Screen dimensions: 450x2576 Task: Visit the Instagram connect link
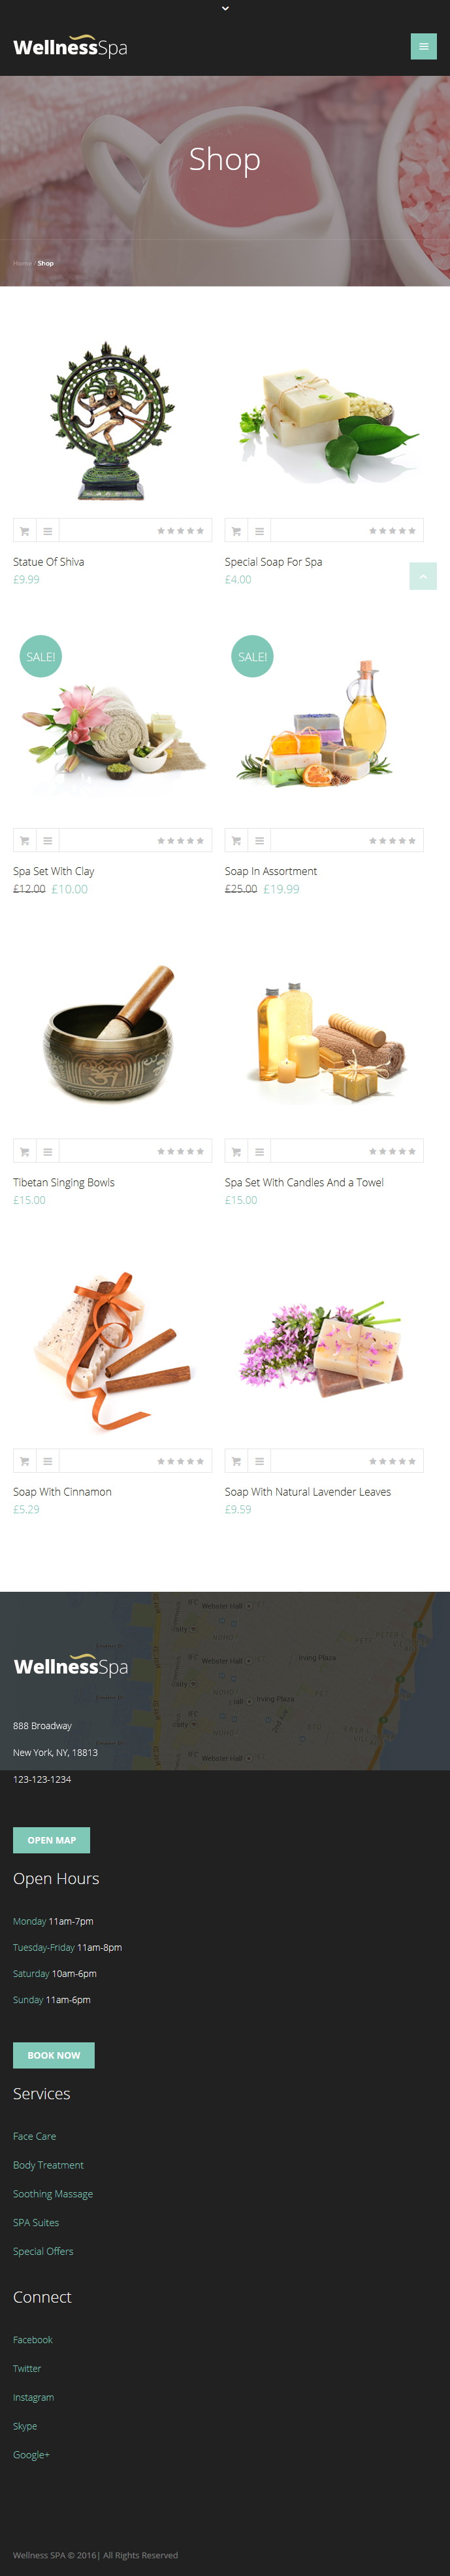[33, 2397]
